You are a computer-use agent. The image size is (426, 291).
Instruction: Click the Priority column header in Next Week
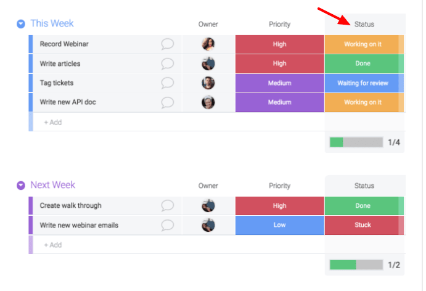(x=279, y=186)
